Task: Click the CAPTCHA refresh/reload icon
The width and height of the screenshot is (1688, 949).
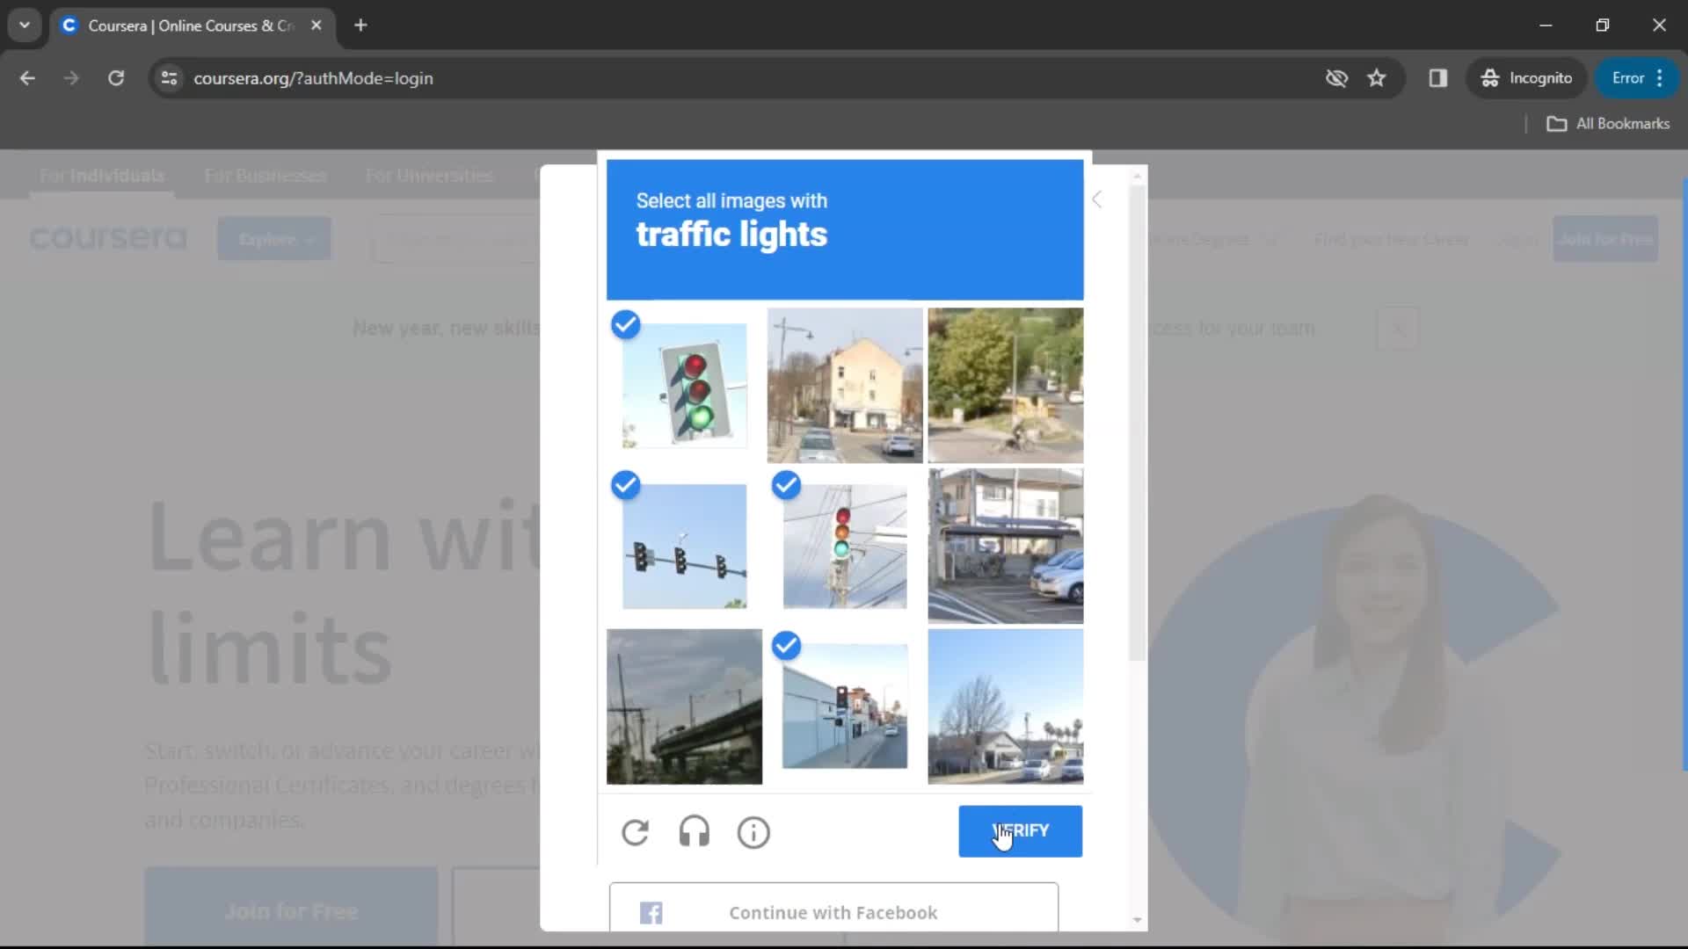Action: pos(636,832)
